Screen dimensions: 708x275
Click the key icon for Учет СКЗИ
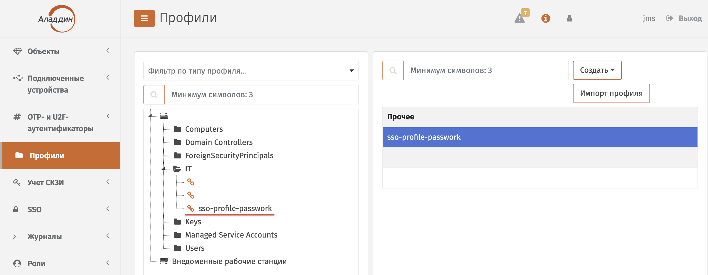(x=17, y=182)
